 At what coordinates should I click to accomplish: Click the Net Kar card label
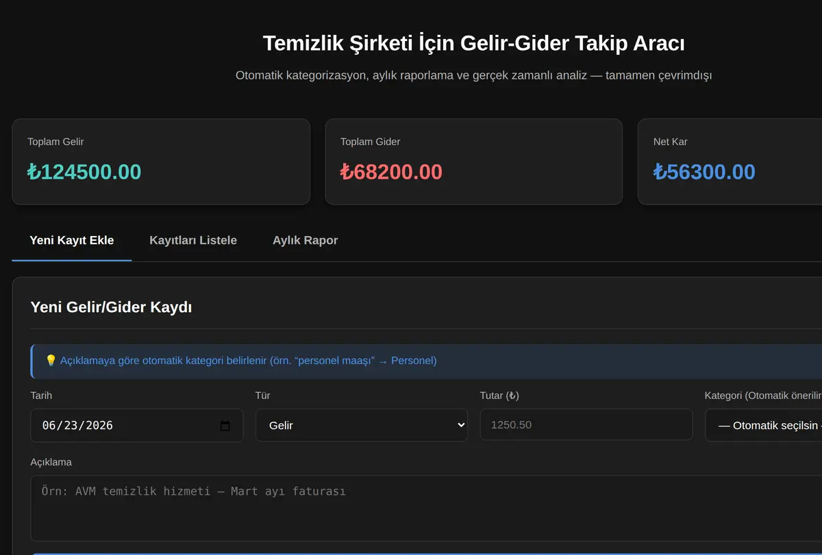point(671,142)
